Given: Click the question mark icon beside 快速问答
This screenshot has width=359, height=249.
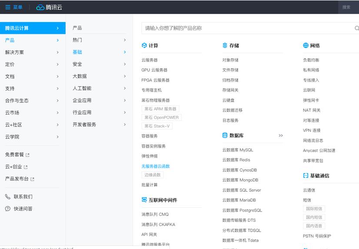Looking at the screenshot, I should (8, 209).
